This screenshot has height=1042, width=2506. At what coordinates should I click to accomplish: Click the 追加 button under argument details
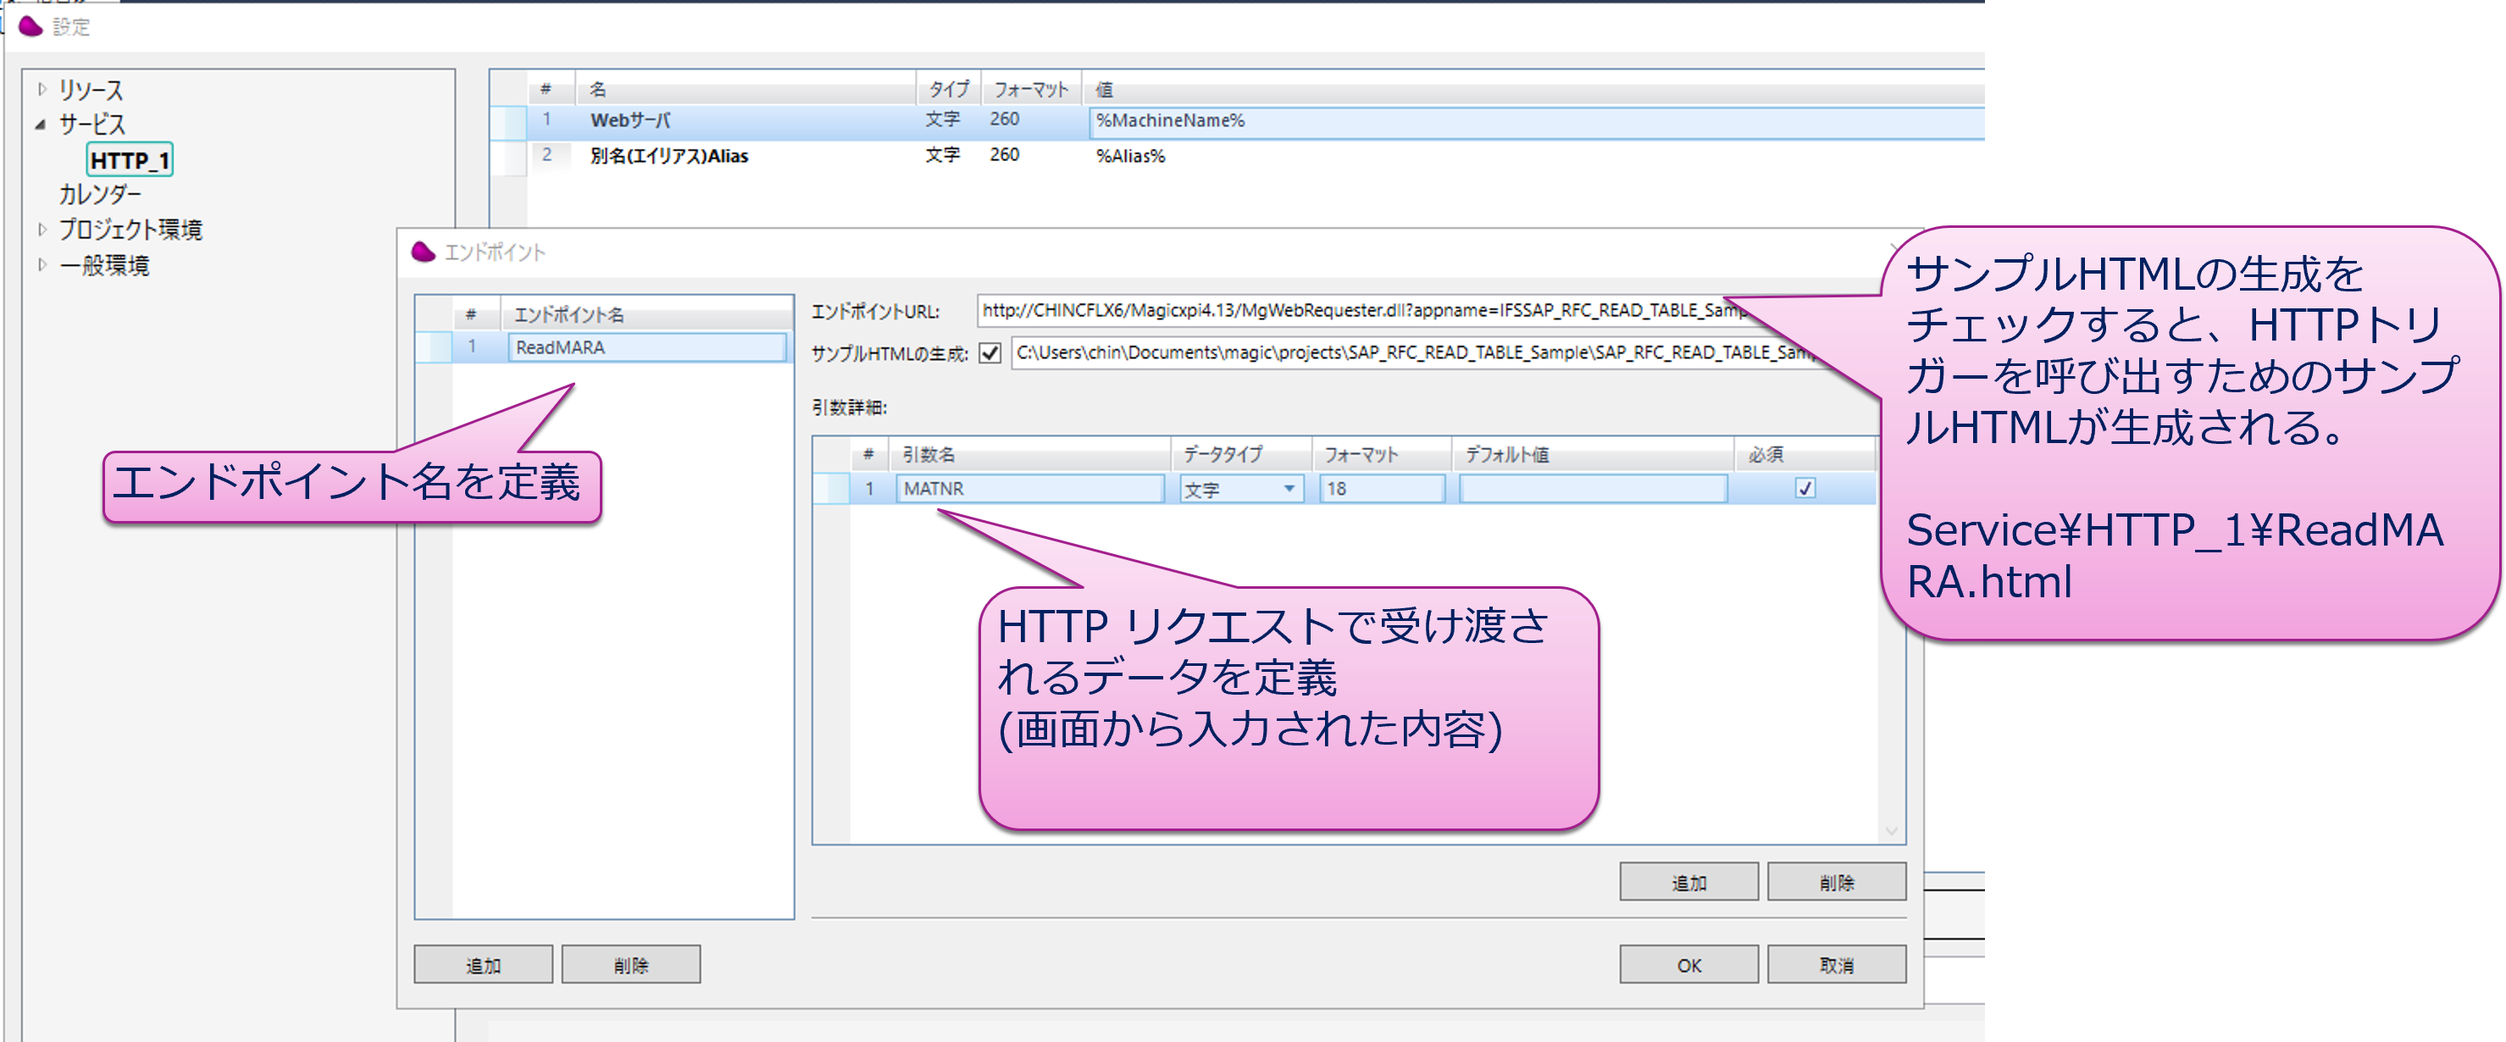click(1688, 882)
